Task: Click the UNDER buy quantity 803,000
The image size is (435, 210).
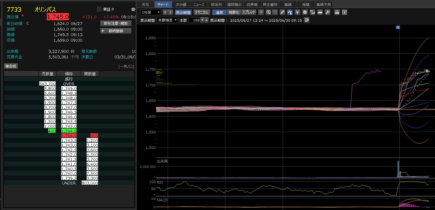Action: click(x=90, y=183)
